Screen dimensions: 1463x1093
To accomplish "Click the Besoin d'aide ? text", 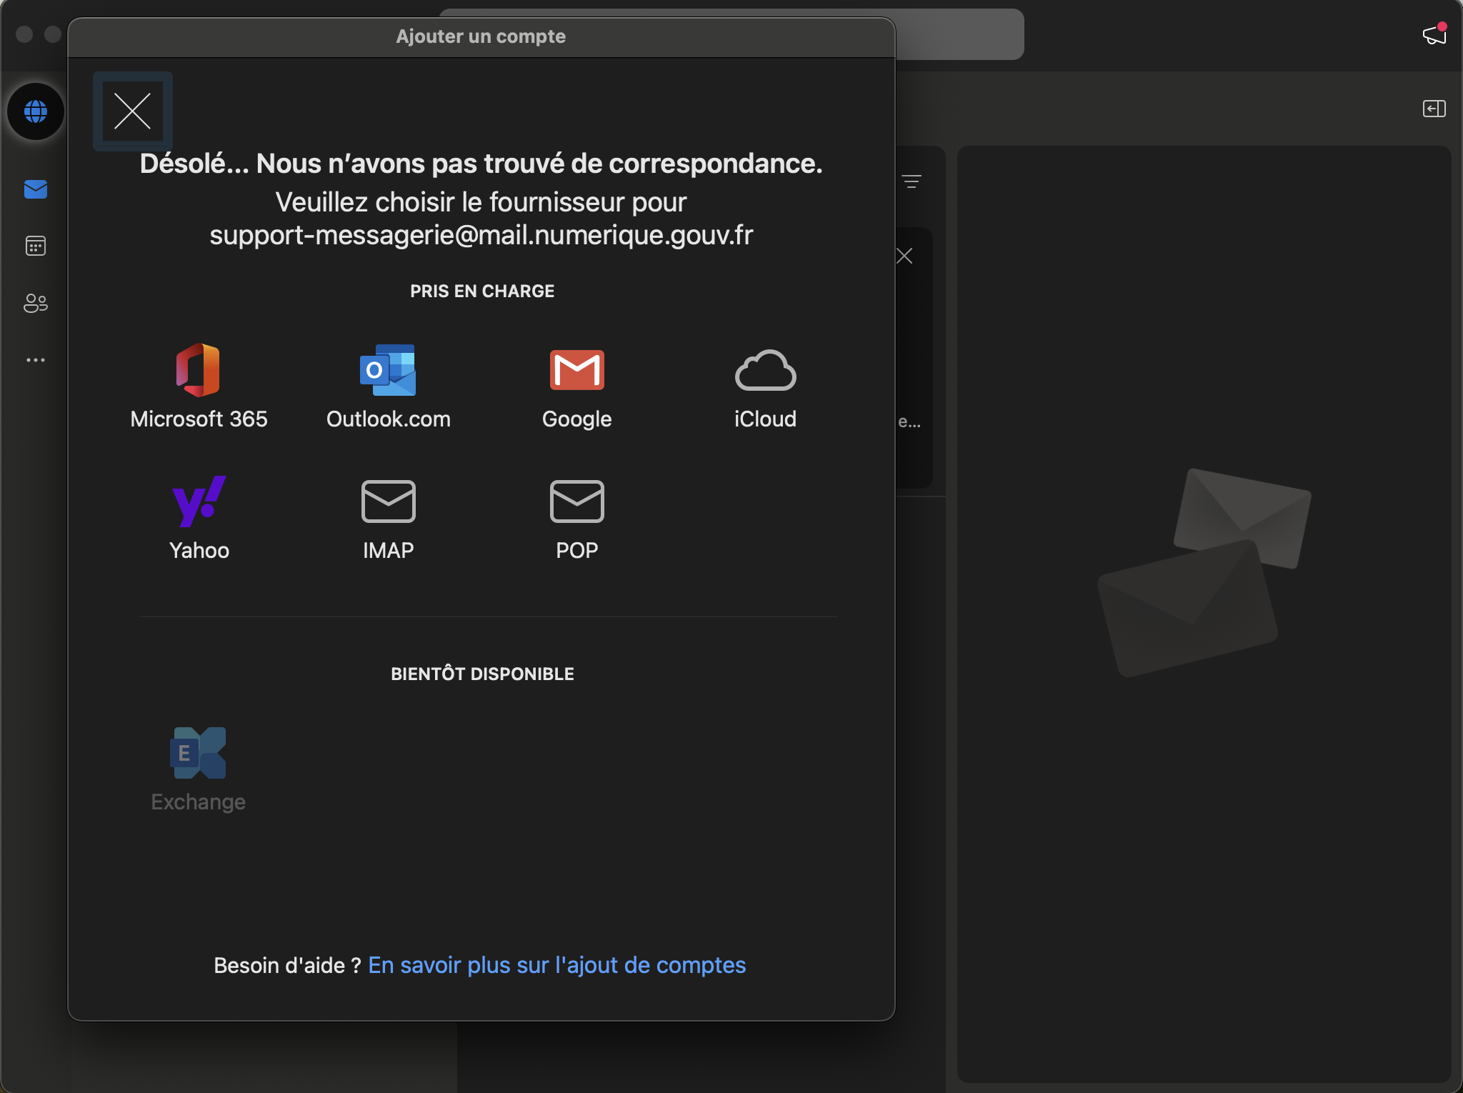I will pyautogui.click(x=288, y=965).
